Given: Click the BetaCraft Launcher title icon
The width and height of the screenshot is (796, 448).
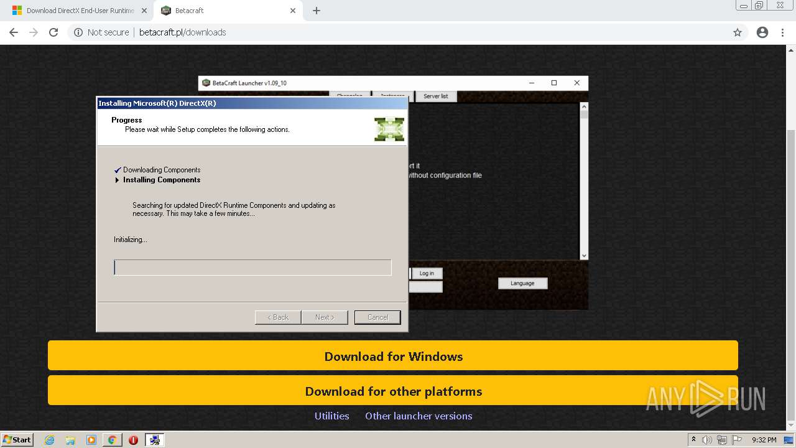Looking at the screenshot, I should pos(206,83).
